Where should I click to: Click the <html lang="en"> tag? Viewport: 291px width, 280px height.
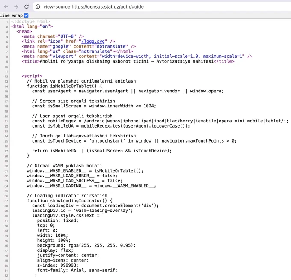point(32,27)
